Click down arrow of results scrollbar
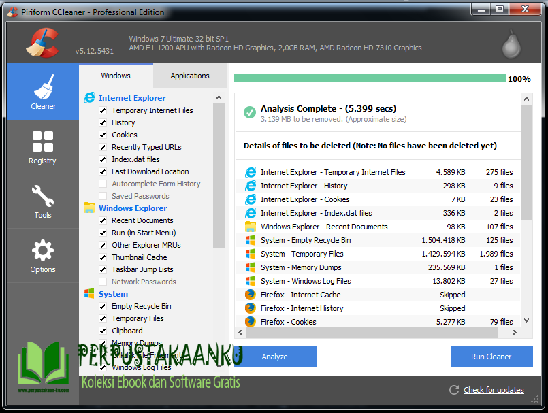The image size is (548, 413). [526, 320]
